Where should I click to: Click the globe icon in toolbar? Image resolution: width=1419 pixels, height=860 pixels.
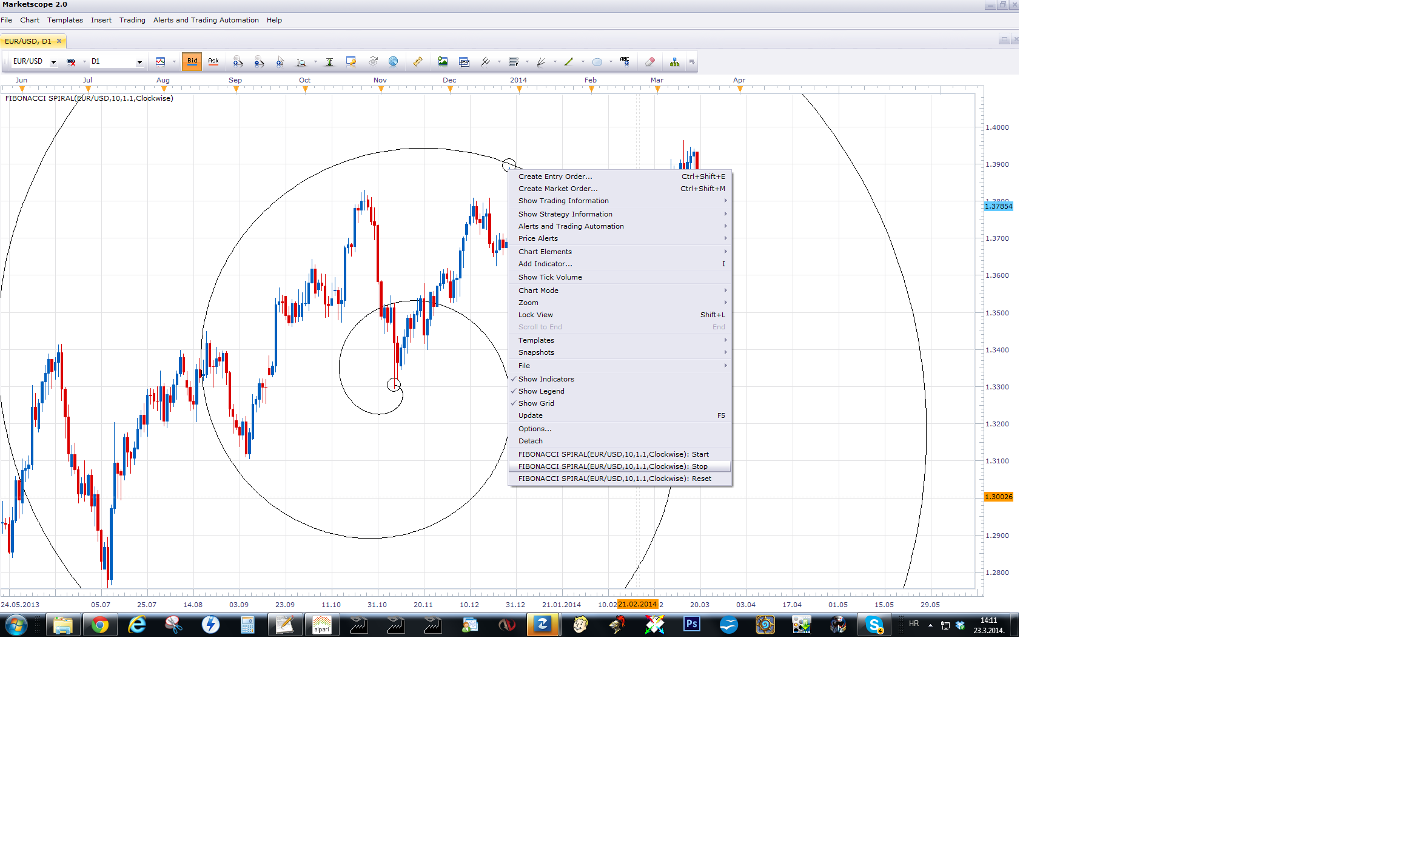coord(393,61)
